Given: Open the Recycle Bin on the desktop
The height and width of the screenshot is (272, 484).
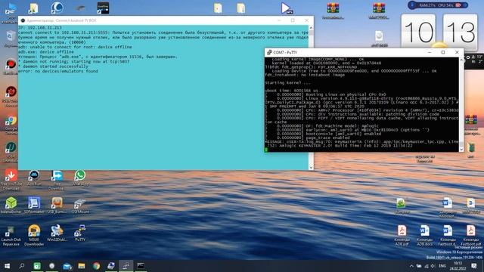Looking at the screenshot, I should [x=11, y=39].
